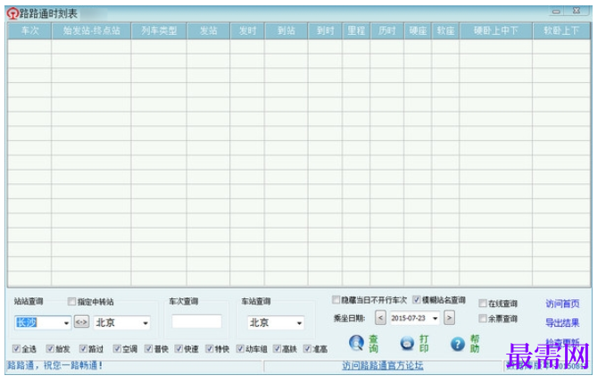Toggle 全选 checkbox

click(x=16, y=349)
